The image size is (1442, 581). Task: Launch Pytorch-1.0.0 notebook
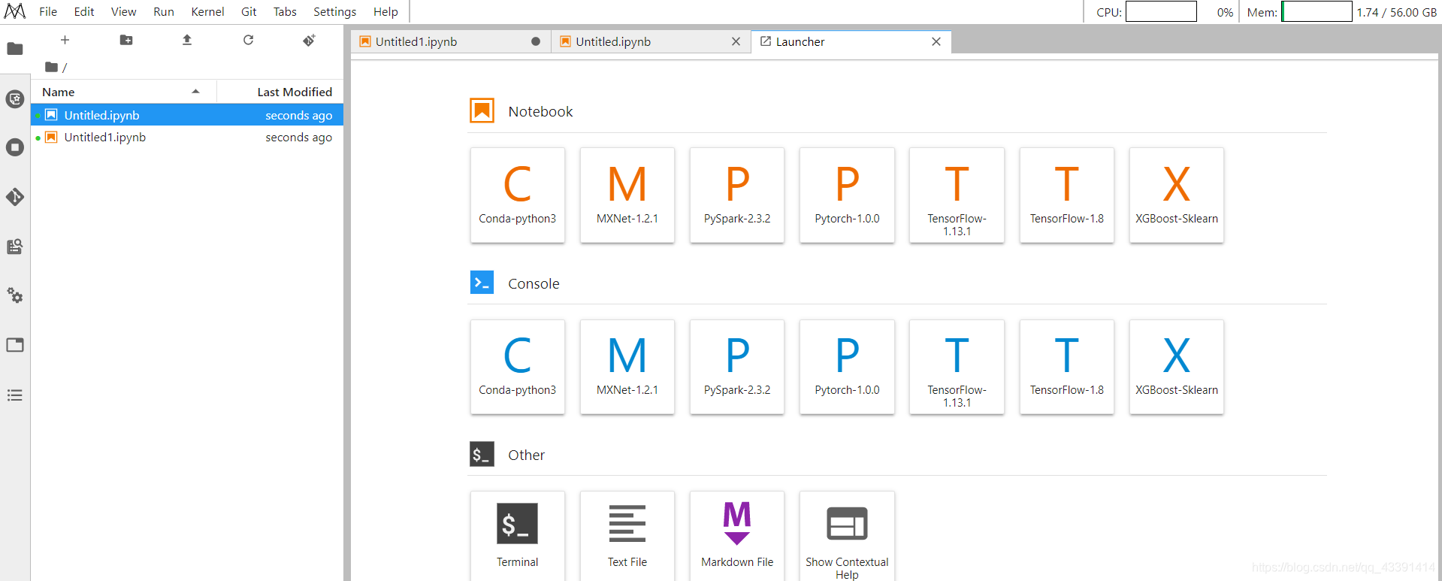click(847, 195)
